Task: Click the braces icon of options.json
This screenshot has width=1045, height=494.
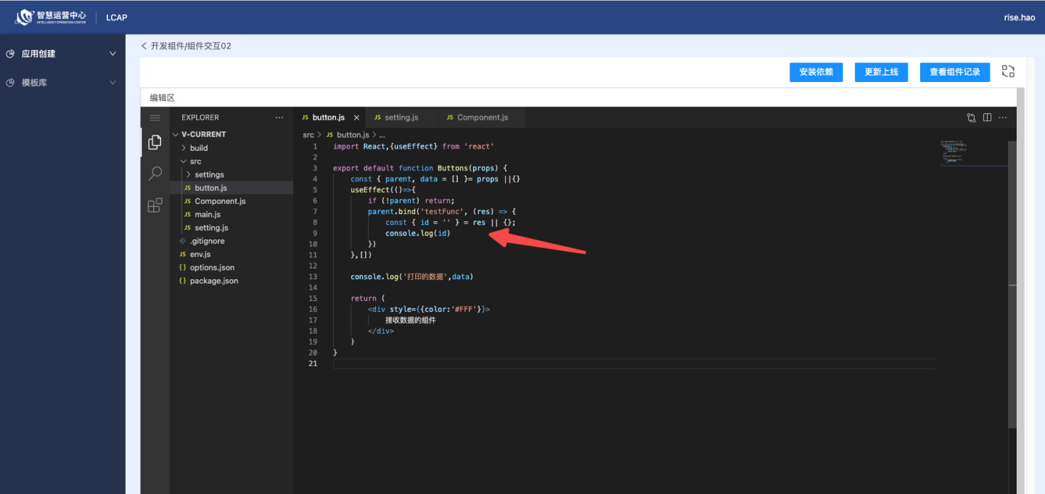Action: click(183, 268)
